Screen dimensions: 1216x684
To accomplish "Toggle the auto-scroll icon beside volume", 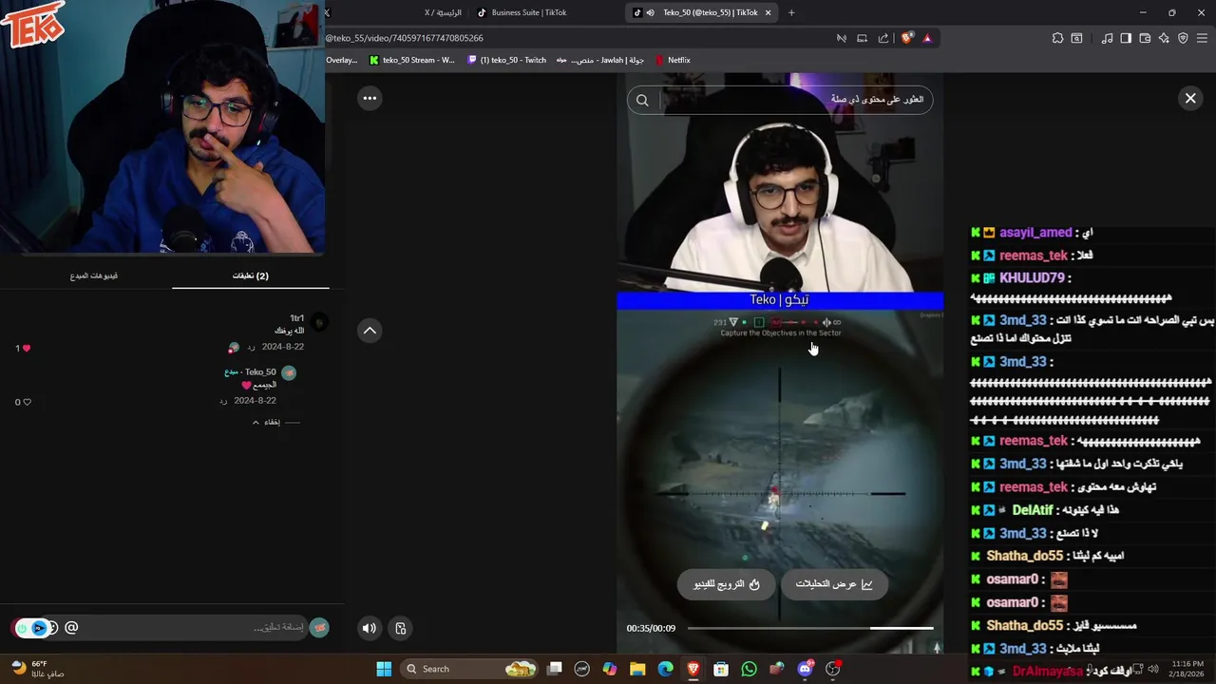I will [400, 628].
